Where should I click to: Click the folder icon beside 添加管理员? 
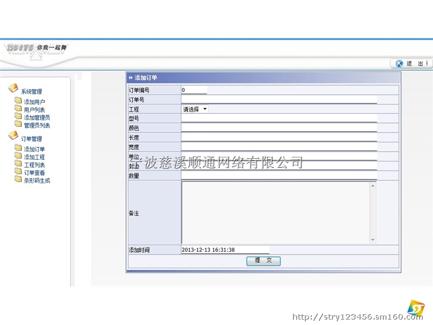point(18,116)
